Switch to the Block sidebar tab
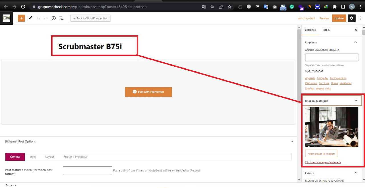The width and height of the screenshot is (365, 188). click(327, 30)
